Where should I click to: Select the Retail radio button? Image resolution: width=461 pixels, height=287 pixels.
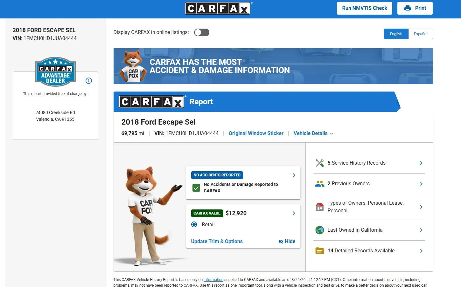tap(194, 224)
